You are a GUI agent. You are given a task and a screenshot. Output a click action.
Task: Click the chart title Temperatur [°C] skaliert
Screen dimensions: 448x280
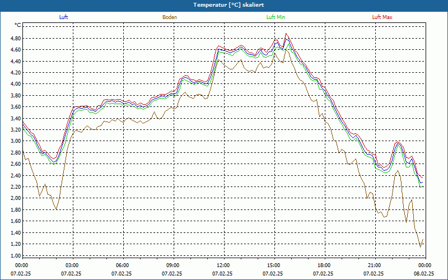[228, 5]
